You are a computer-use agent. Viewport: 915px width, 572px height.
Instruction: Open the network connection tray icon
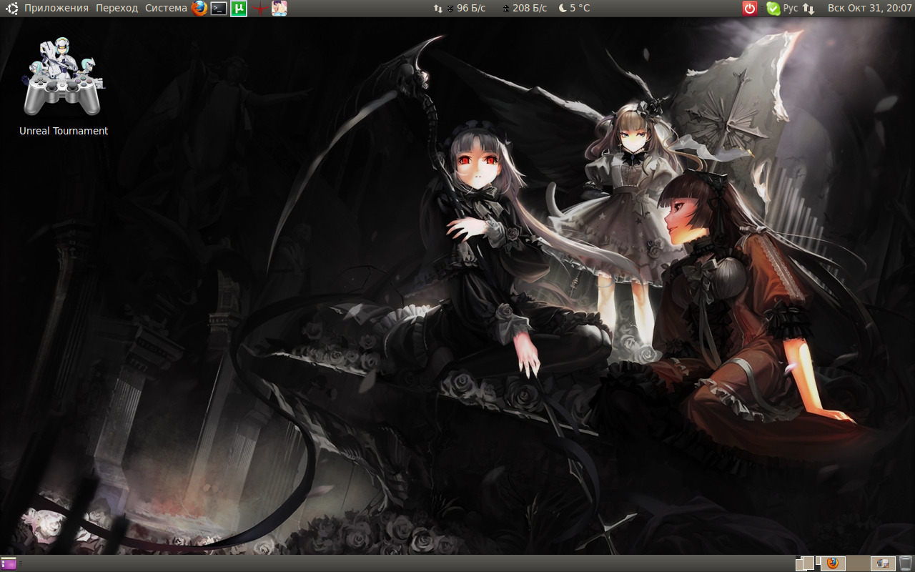click(808, 9)
